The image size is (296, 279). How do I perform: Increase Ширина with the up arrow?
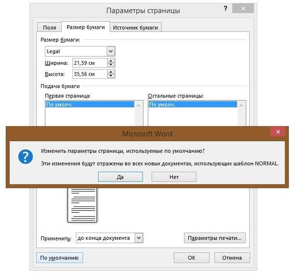coord(111,60)
